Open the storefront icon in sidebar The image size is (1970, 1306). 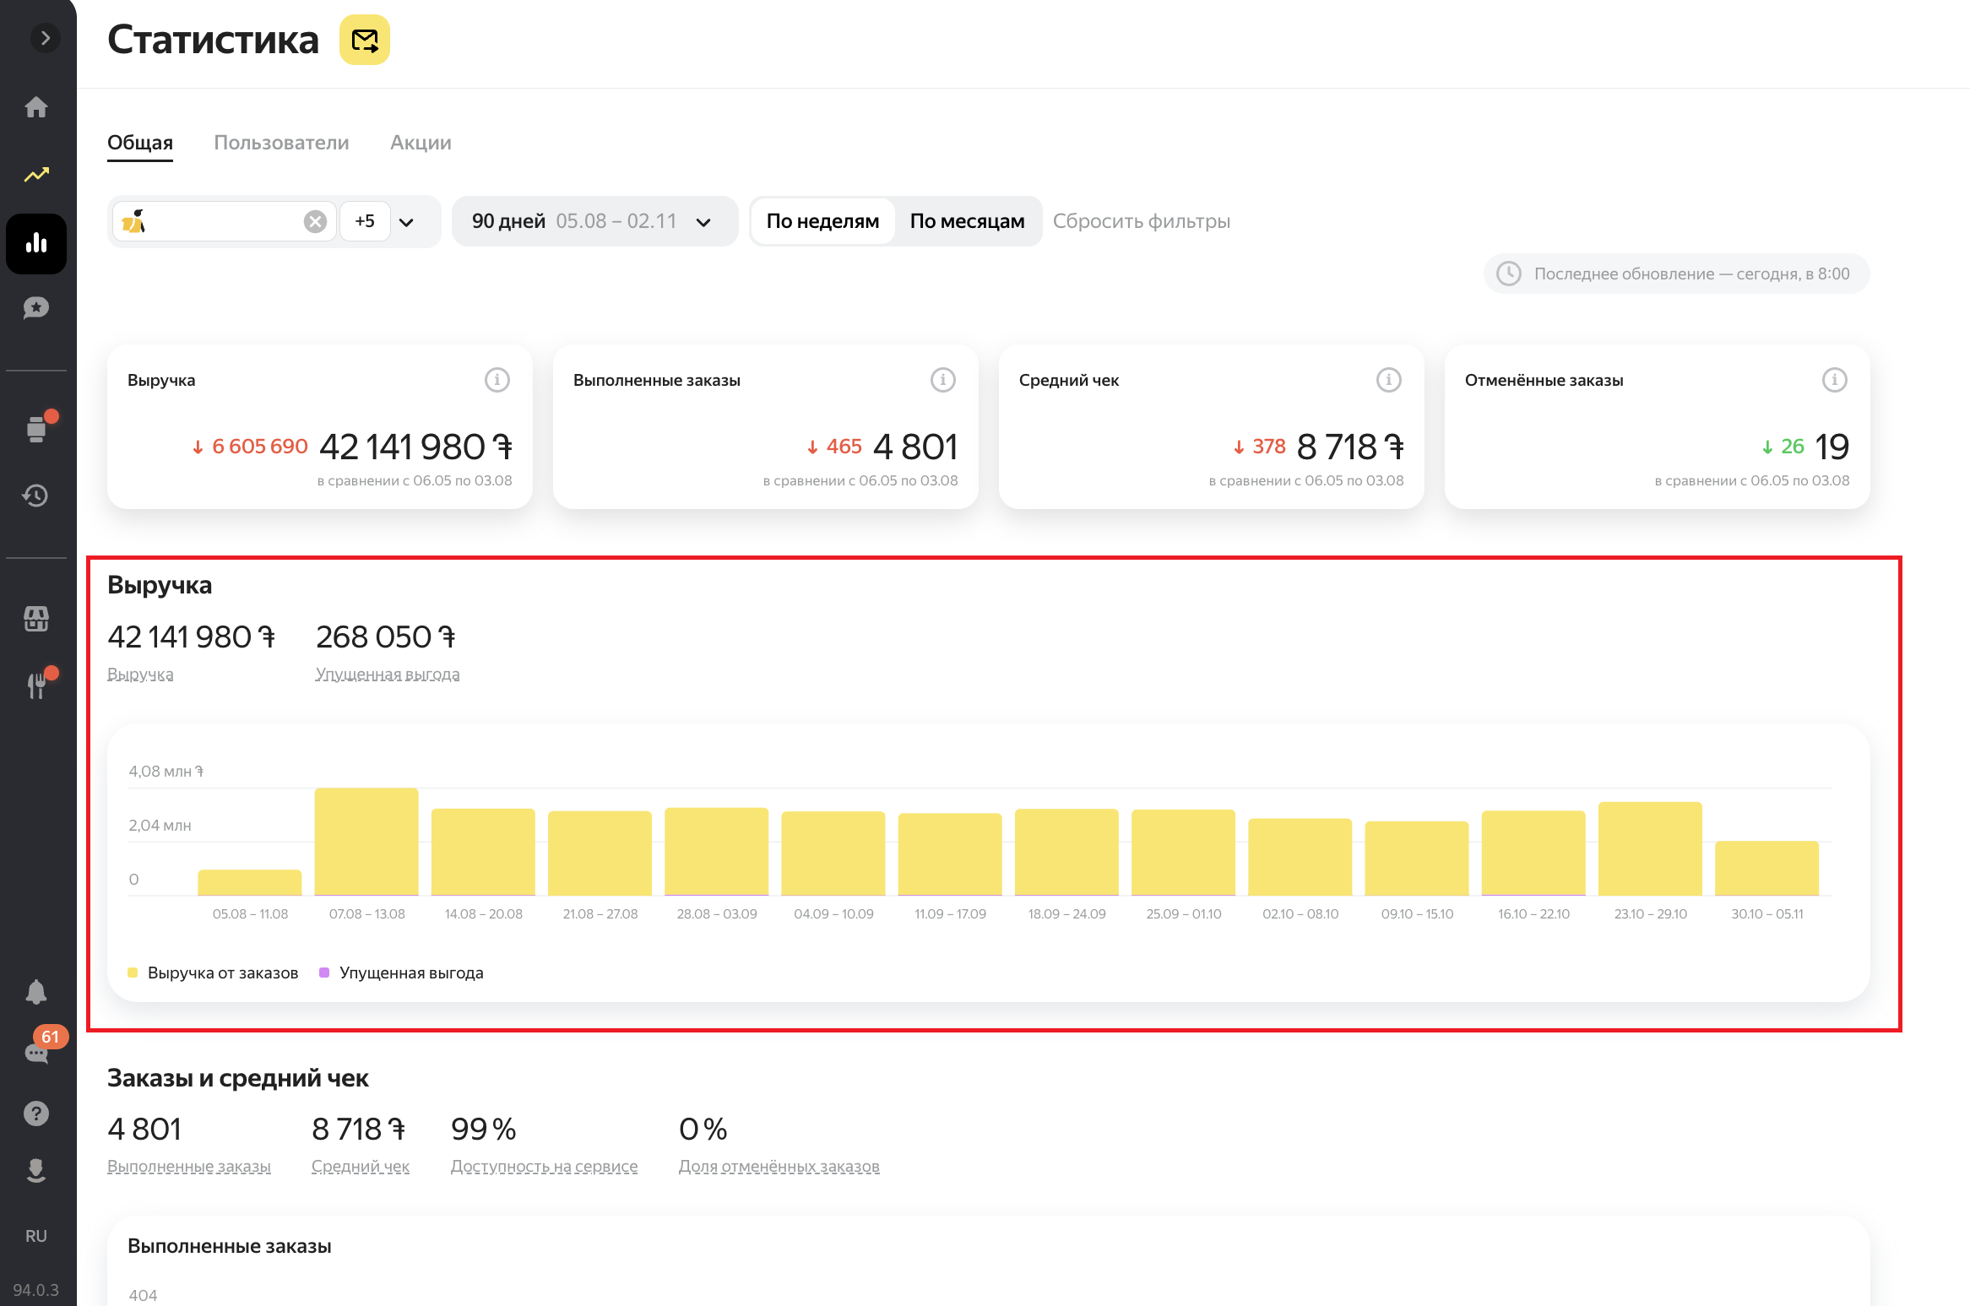point(36,619)
